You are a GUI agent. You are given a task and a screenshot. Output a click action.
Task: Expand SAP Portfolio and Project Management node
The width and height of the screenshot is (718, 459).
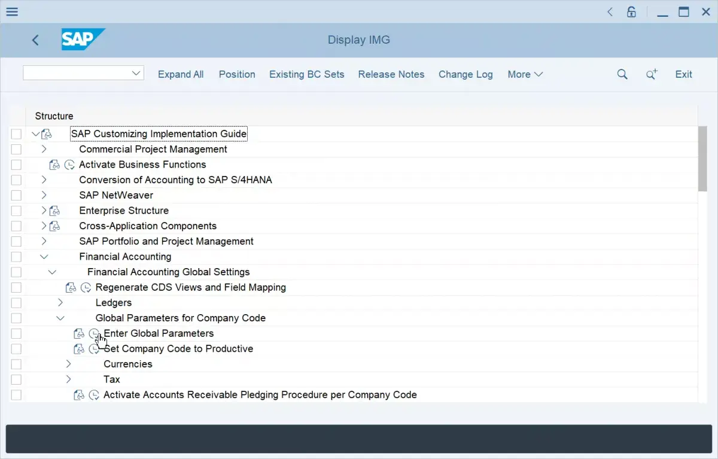click(44, 241)
